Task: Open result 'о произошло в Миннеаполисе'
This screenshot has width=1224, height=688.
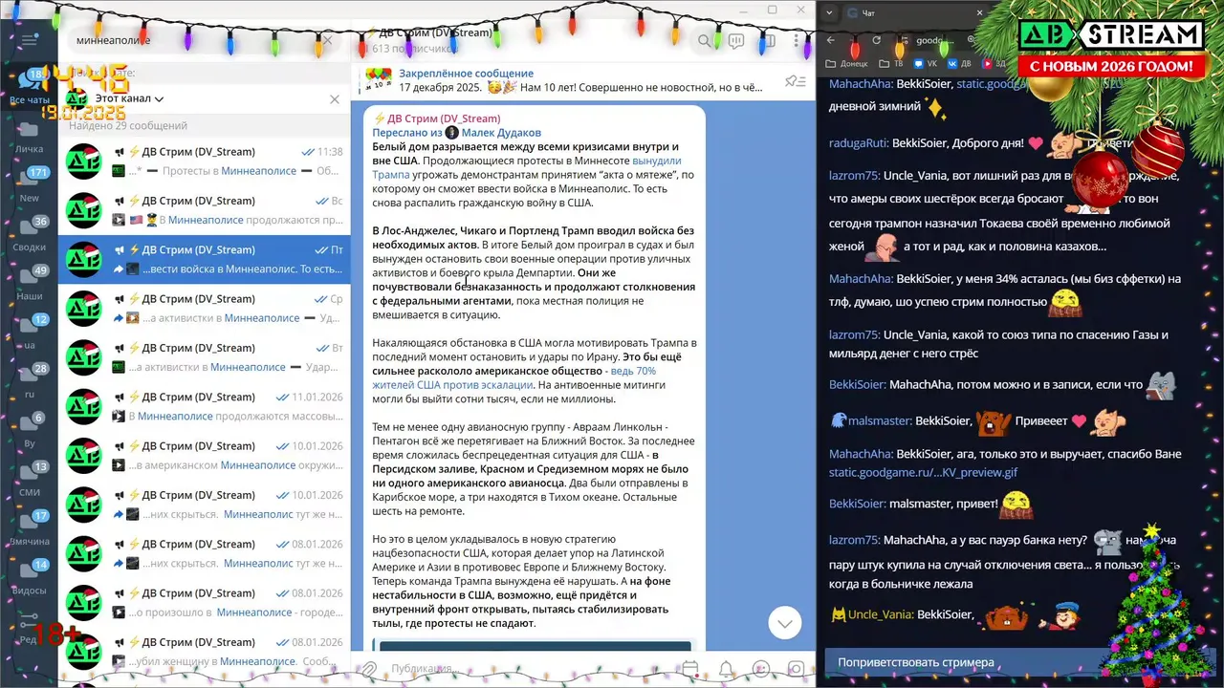Action: (x=204, y=603)
